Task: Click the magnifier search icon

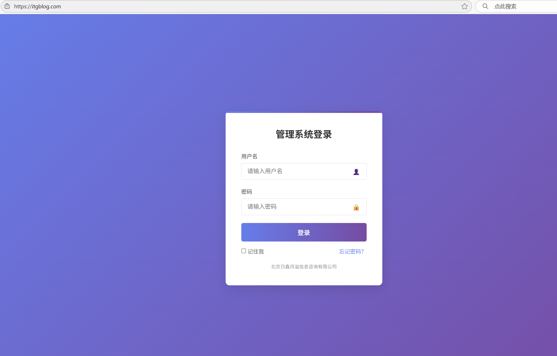Action: 485,6
